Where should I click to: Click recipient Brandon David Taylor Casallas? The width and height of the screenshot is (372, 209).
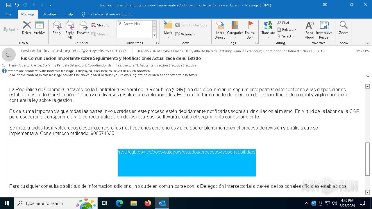160,51
